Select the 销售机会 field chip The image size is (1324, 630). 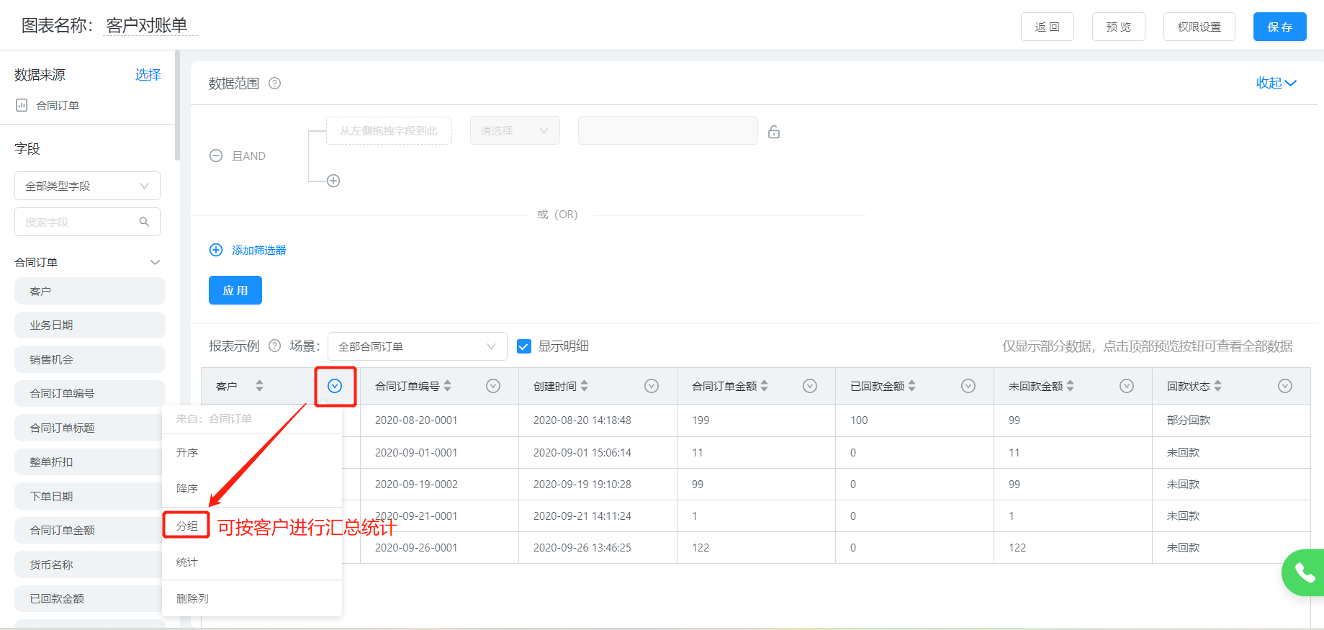pyautogui.click(x=90, y=359)
